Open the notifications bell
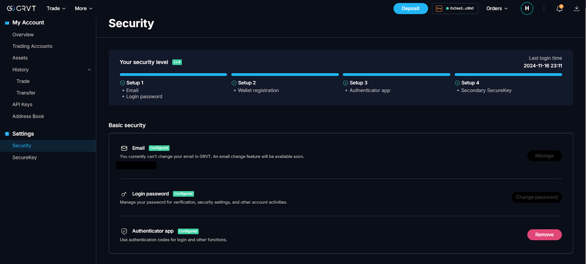This screenshot has height=264, width=586. pos(559,8)
